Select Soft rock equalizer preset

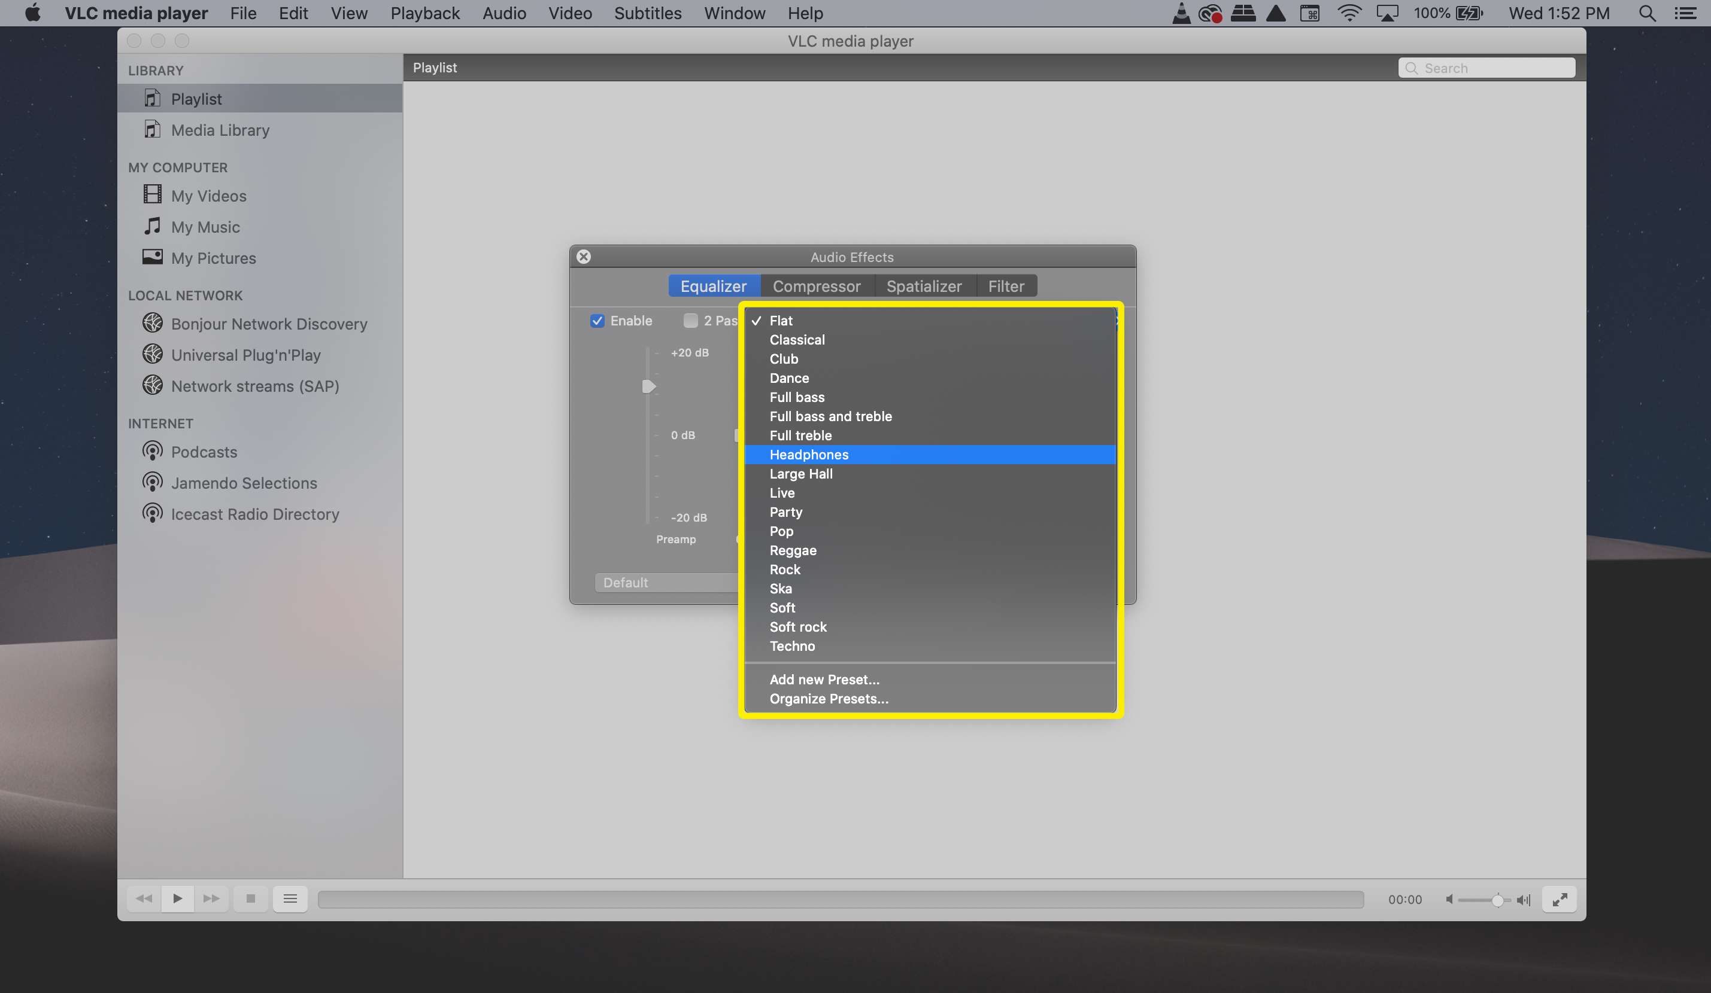pyautogui.click(x=797, y=626)
